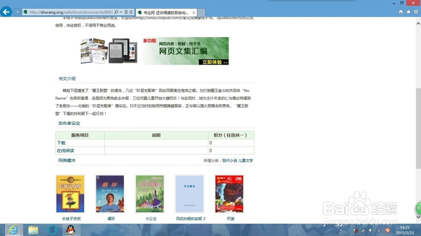The width and height of the screenshot is (421, 236).
Task: Open the browser Home icon
Action: 401,12
